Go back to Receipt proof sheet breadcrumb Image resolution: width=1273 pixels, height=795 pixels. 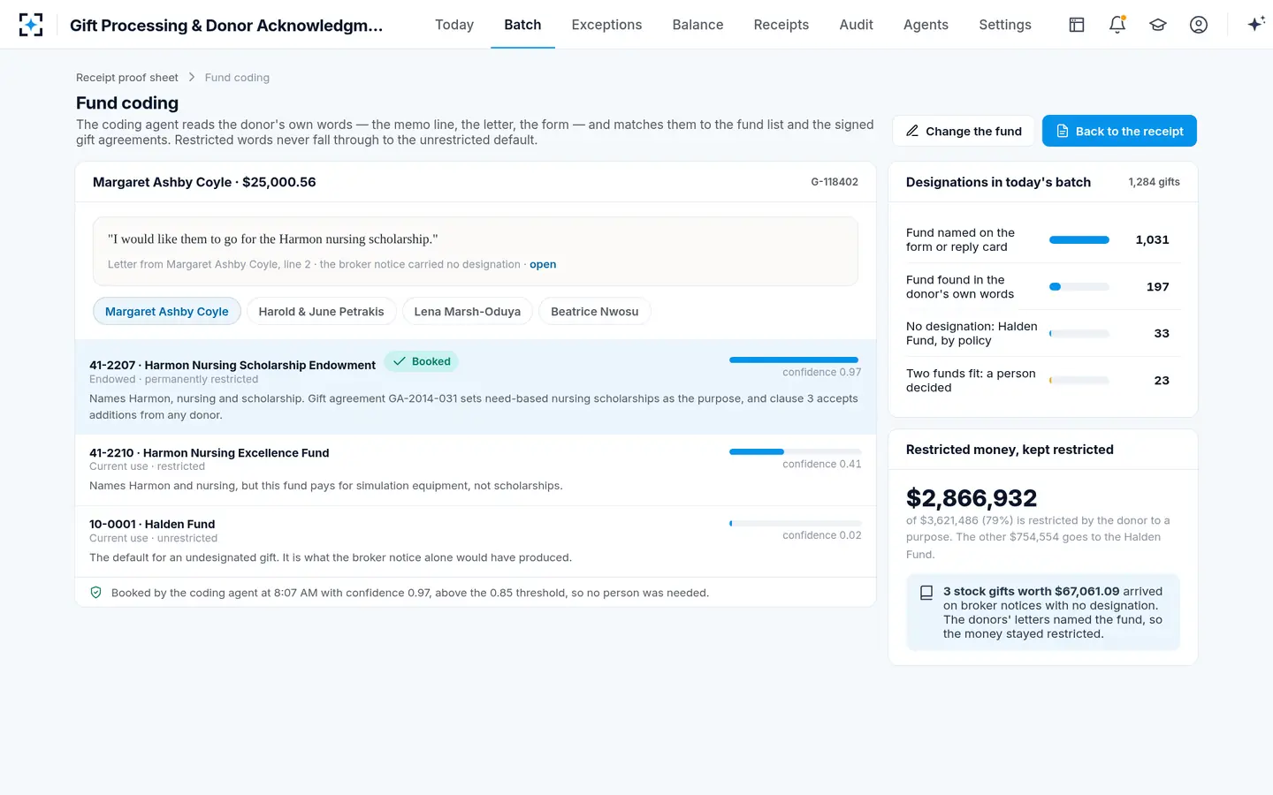(127, 78)
